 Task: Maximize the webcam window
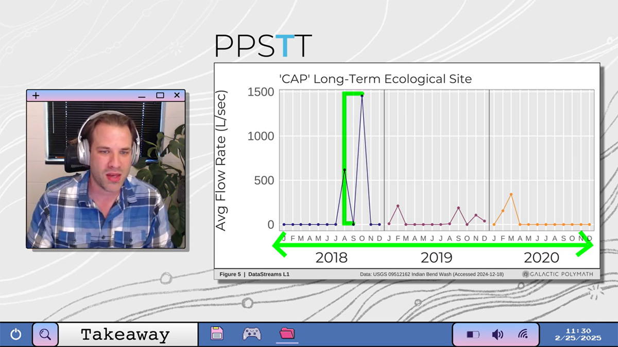[x=160, y=96]
